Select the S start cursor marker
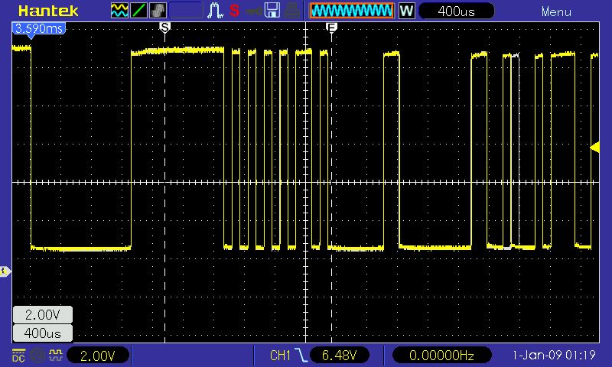The height and width of the screenshot is (367, 612). click(x=164, y=28)
